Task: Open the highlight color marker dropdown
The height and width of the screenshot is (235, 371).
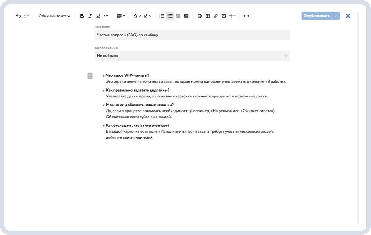Action: [147, 16]
